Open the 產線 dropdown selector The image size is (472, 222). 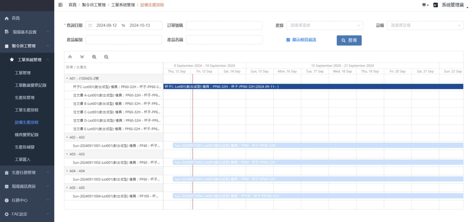(x=324, y=26)
